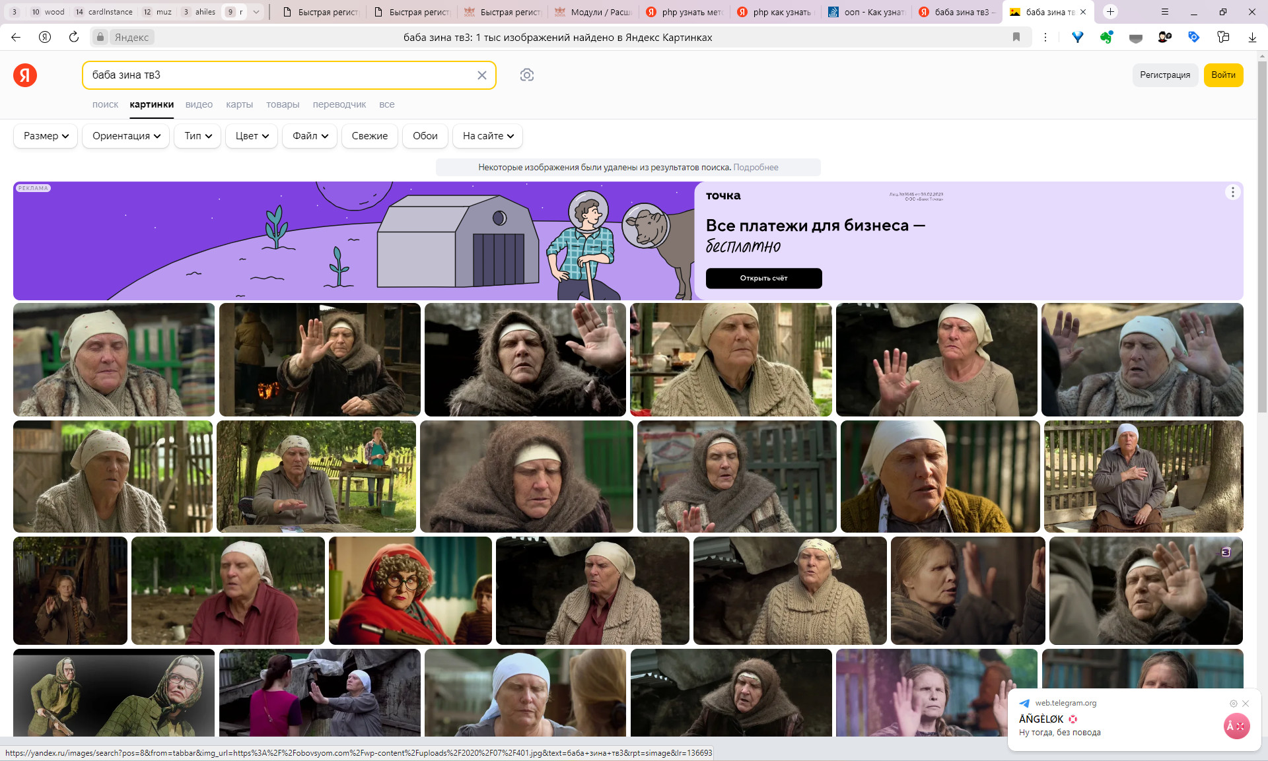Open the Тип filter dropdown
The image size is (1268, 761).
click(x=197, y=136)
